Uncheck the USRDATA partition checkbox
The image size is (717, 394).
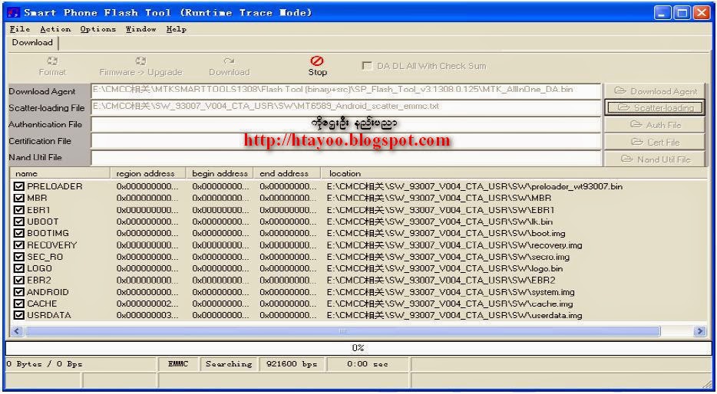(18, 315)
